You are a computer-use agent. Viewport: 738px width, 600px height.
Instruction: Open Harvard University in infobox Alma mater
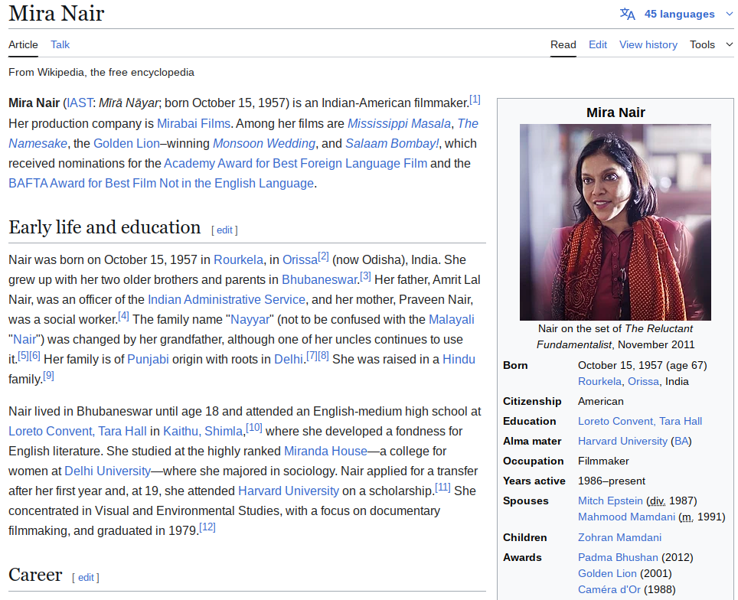point(622,441)
